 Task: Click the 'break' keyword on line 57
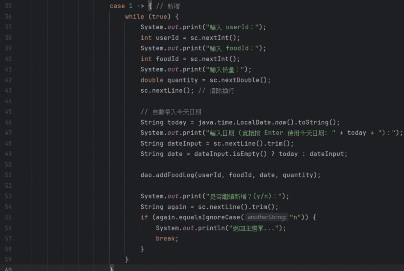click(x=165, y=239)
